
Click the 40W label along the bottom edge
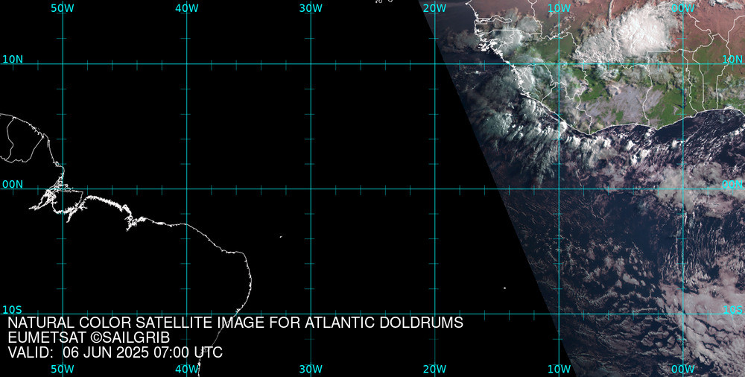coord(187,370)
